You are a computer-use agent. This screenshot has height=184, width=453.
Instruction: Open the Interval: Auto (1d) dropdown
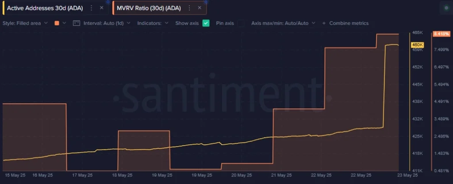pos(107,23)
